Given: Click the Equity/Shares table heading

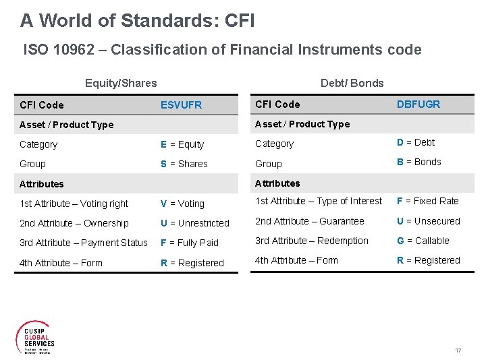Looking at the screenshot, I should tap(121, 83).
